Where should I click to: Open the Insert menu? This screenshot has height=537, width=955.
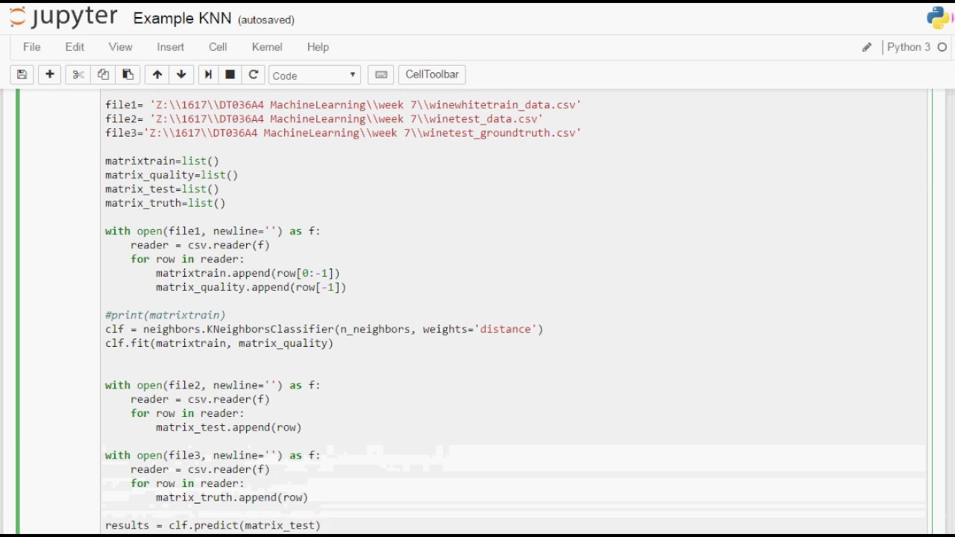coord(170,47)
